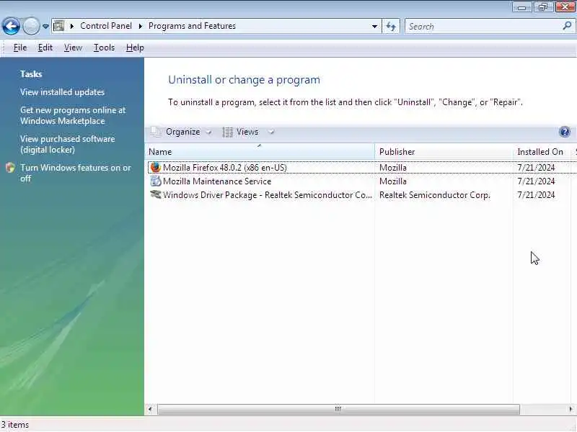Go back with the blue Back arrow

click(x=11, y=26)
